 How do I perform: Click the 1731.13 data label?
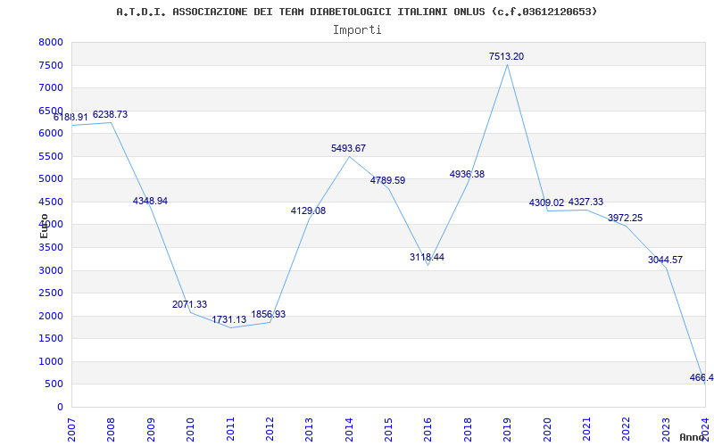click(x=229, y=319)
